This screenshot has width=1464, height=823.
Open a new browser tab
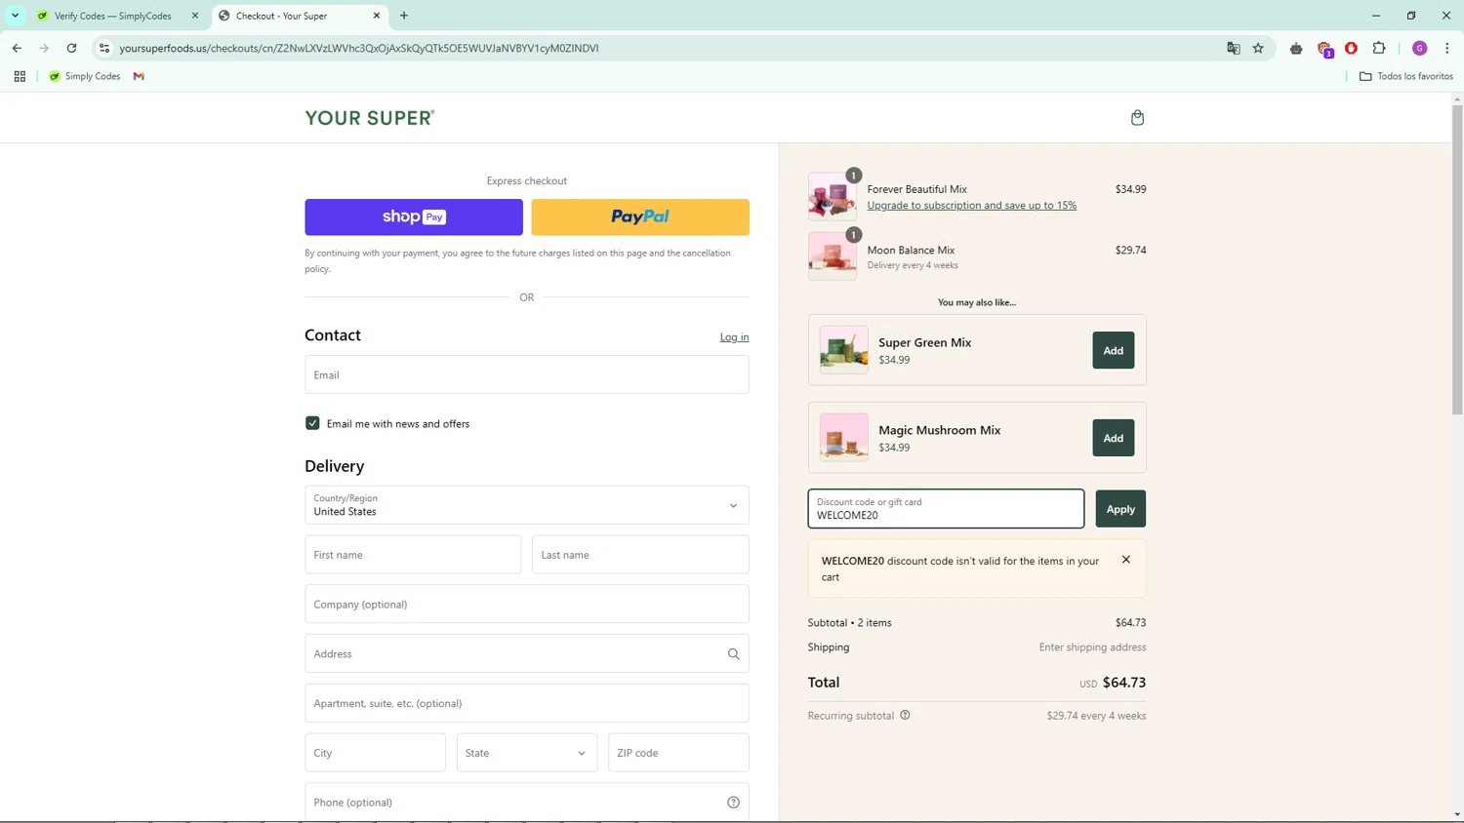click(x=404, y=16)
